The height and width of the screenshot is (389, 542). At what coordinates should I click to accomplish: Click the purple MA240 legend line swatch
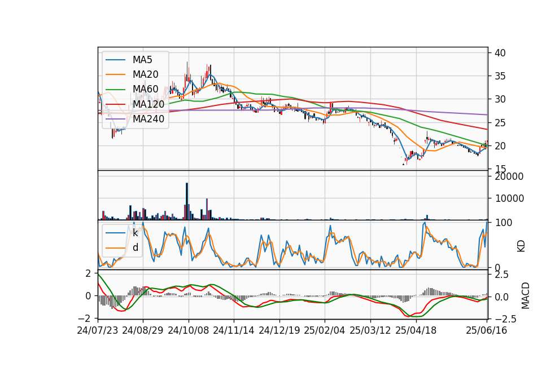[x=115, y=119]
